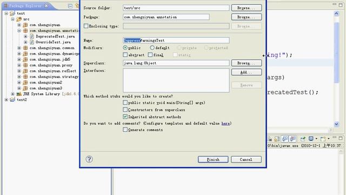Click the com.shengsiyuan3 package icon
The image size is (346, 195).
tap(25, 88)
